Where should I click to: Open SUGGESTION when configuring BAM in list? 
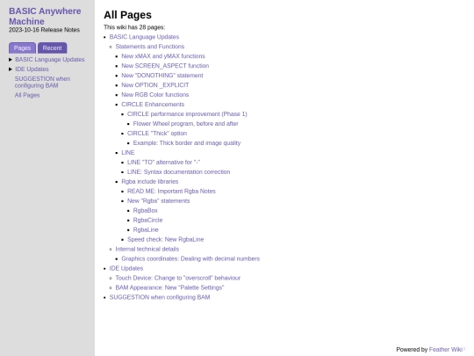pos(160,297)
